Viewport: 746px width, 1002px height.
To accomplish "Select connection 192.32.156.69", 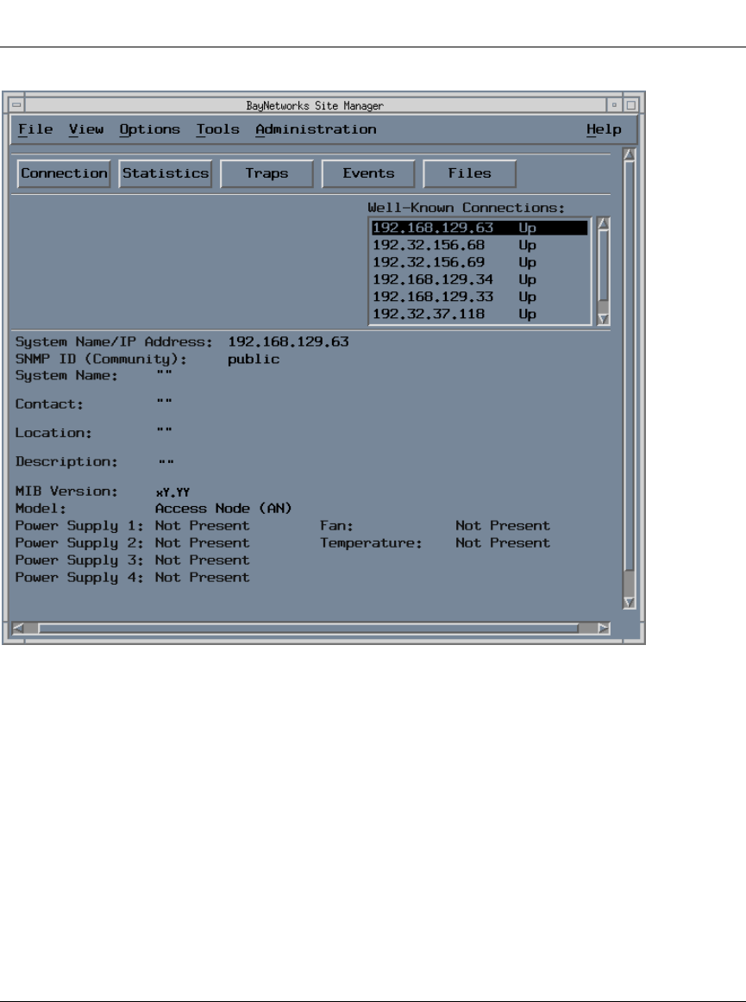I will coord(480,263).
